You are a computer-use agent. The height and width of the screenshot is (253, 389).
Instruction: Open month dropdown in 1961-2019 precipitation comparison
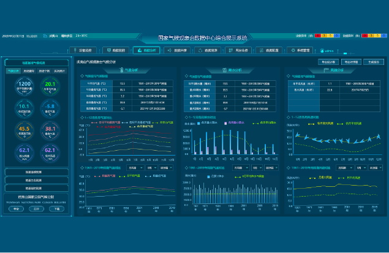click(257, 168)
